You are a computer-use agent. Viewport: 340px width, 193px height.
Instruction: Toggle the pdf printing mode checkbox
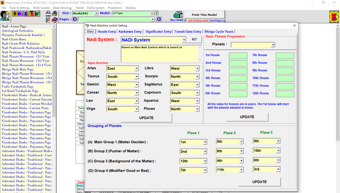point(186,21)
